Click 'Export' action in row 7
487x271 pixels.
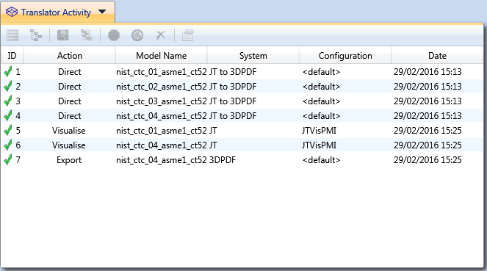[69, 160]
